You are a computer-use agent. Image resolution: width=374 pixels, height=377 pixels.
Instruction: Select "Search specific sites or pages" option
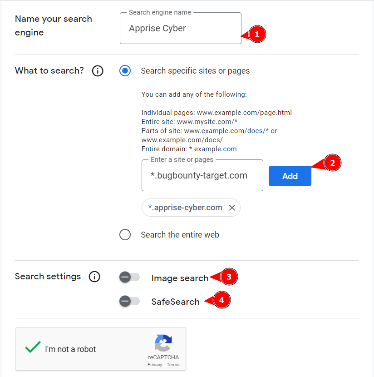(125, 71)
